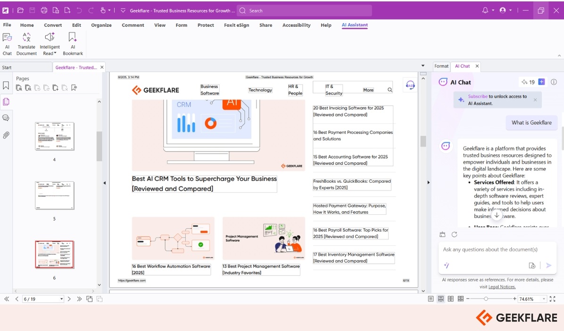Switch to continuous facing view

click(460, 299)
